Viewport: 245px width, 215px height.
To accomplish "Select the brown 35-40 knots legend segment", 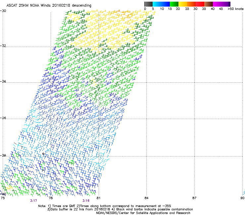I will point(209,4).
